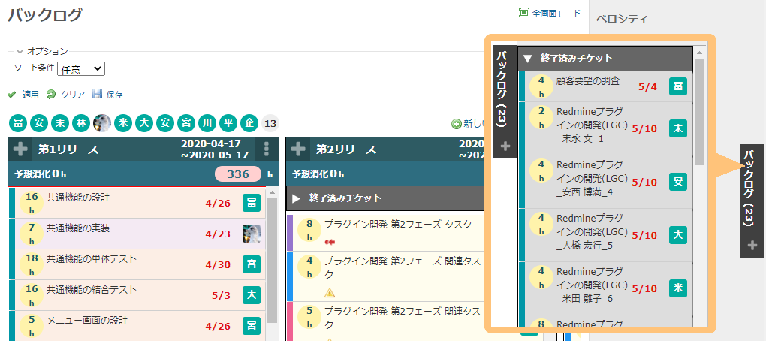Click 米 assignee on 米田 雛子_6 card

678,288
